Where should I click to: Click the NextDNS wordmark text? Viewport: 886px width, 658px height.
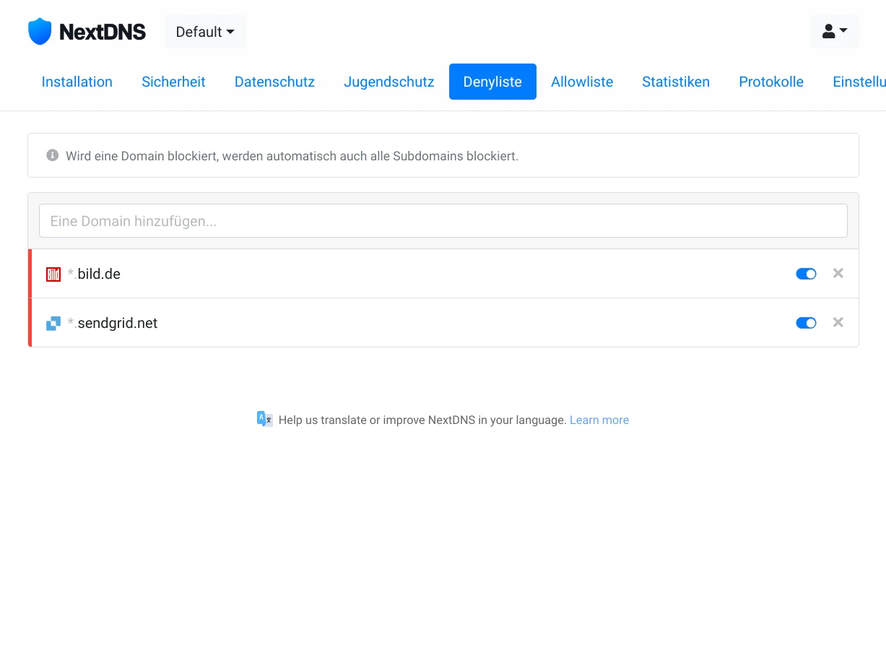pyautogui.click(x=103, y=32)
